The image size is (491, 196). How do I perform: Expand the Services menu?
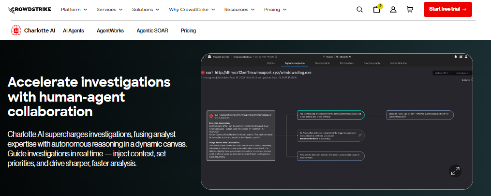(x=110, y=9)
